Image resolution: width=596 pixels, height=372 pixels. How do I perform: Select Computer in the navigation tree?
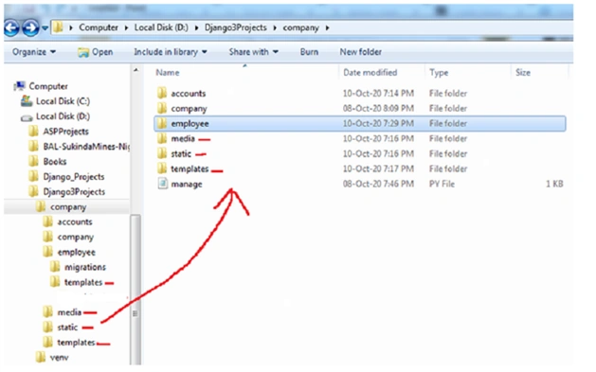[48, 86]
